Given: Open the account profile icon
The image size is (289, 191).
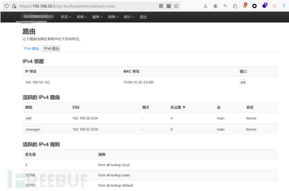Looking at the screenshot, I should coord(215,6).
